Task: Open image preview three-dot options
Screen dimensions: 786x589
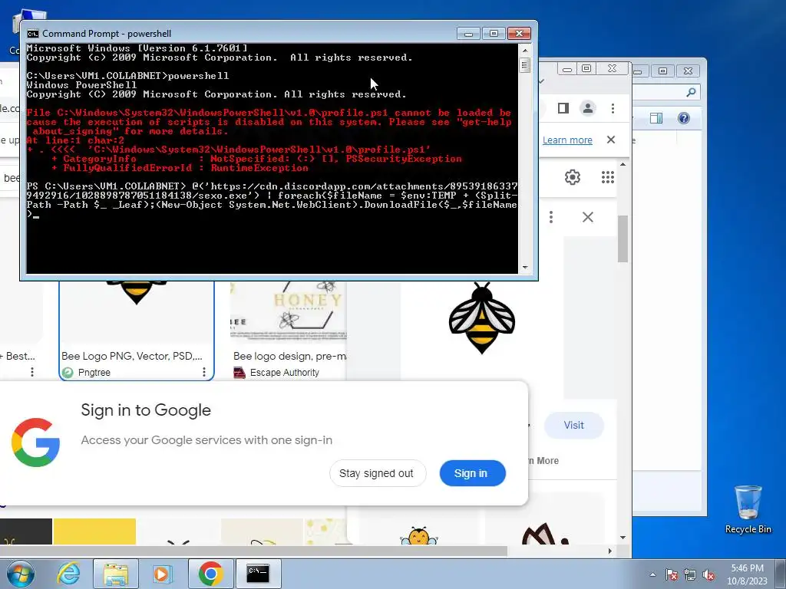Action: click(551, 217)
